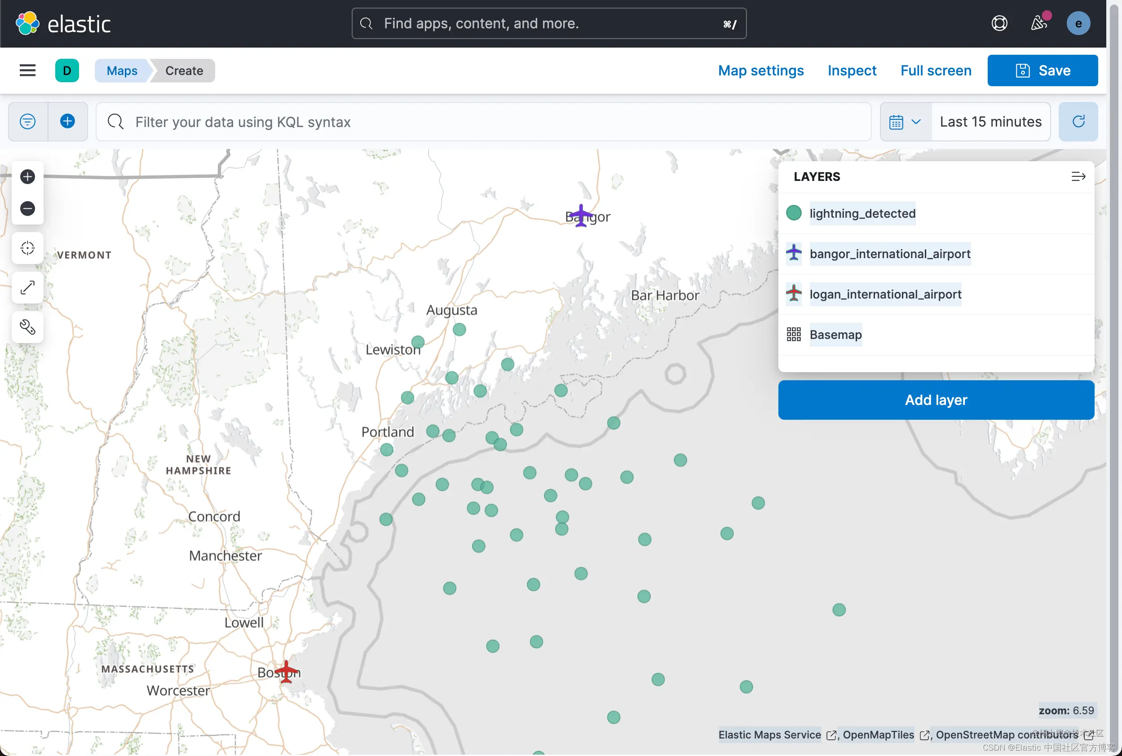The width and height of the screenshot is (1122, 756).
Task: Open the Map settings menu
Action: [x=761, y=70]
